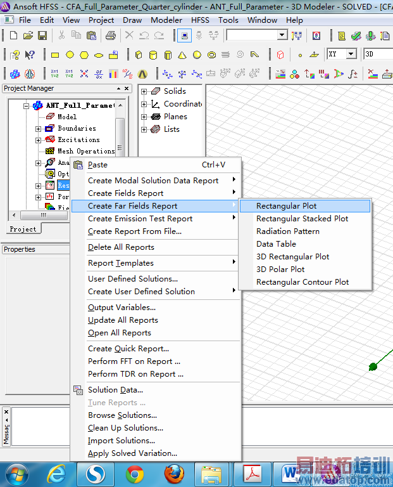The height and width of the screenshot is (487, 393).
Task: Open the HFSS menu in menu bar
Action: click(200, 20)
